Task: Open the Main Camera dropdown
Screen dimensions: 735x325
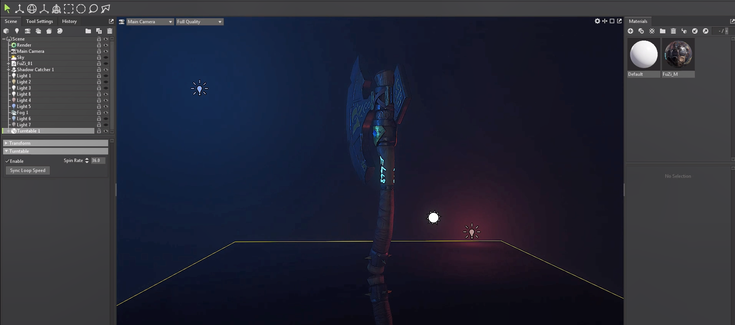Action: [x=149, y=22]
